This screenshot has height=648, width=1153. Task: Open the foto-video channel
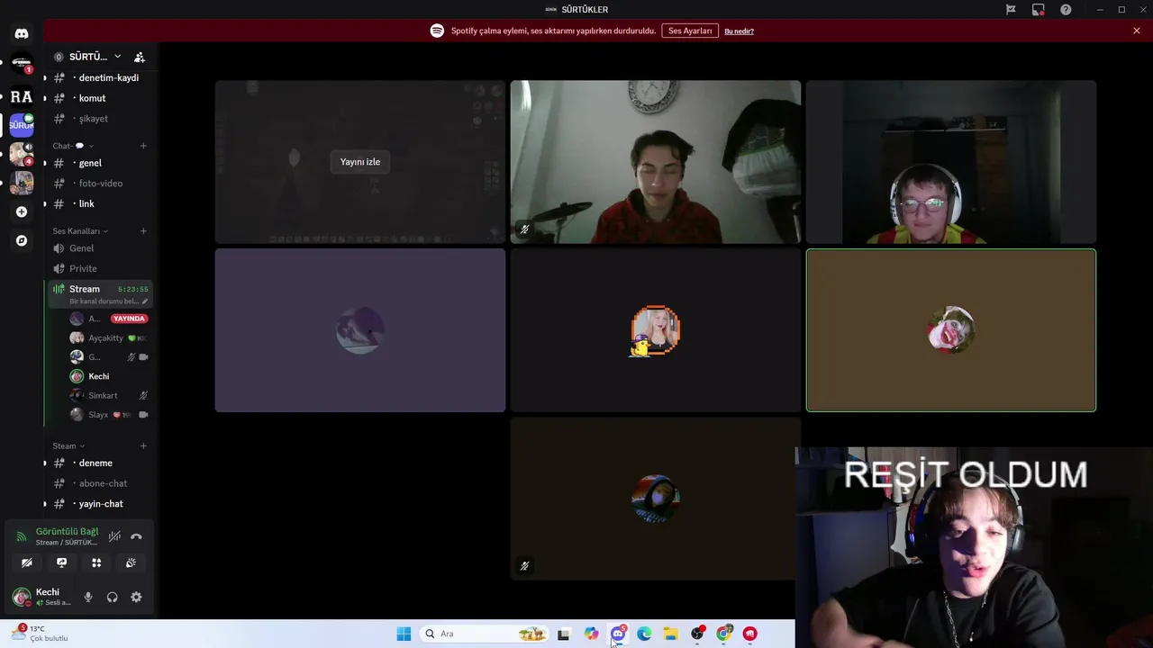tap(100, 184)
